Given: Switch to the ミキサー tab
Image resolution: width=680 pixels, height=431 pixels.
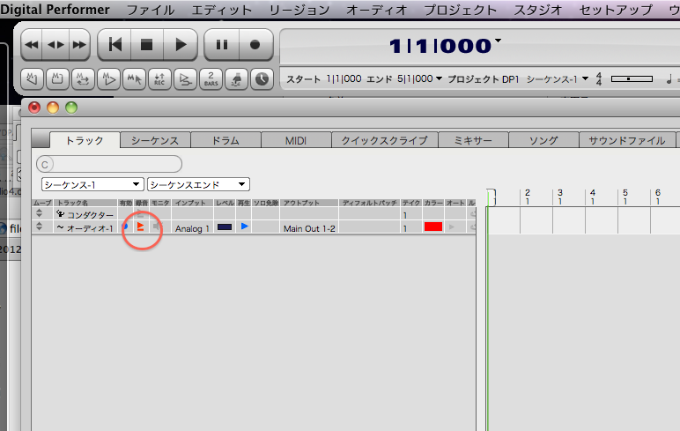Looking at the screenshot, I should [x=473, y=140].
